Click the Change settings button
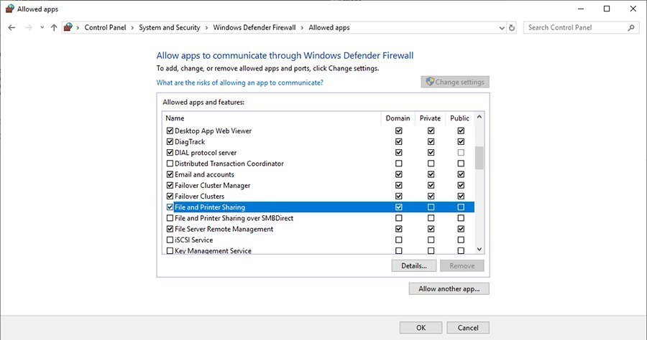 455,82
